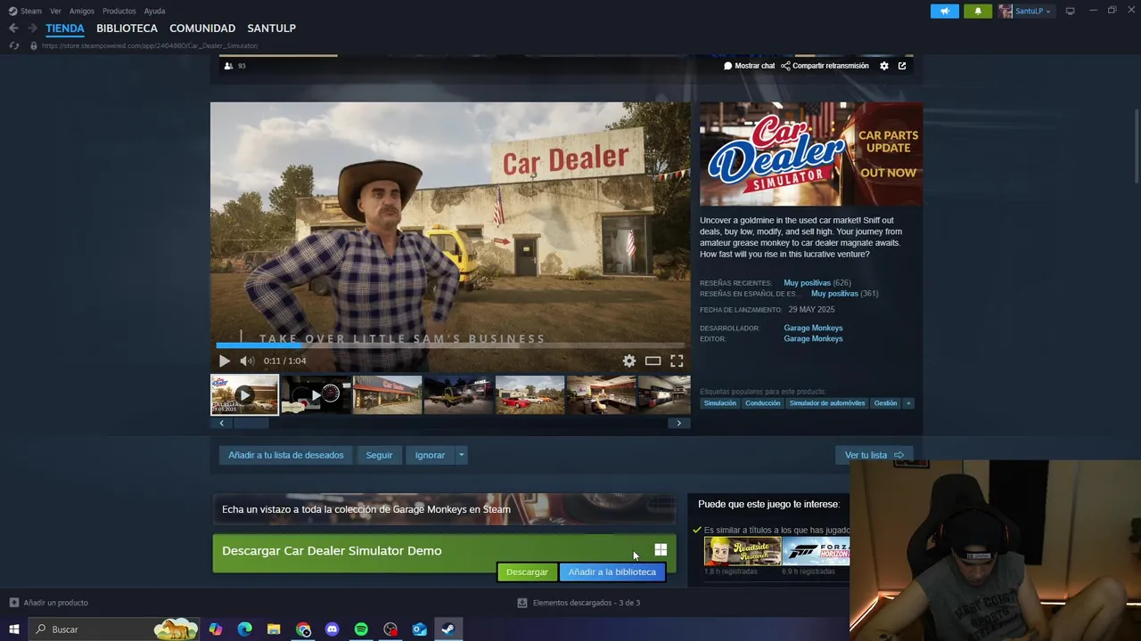Open broadcast settings gear icon
The width and height of the screenshot is (1141, 641).
tap(884, 66)
